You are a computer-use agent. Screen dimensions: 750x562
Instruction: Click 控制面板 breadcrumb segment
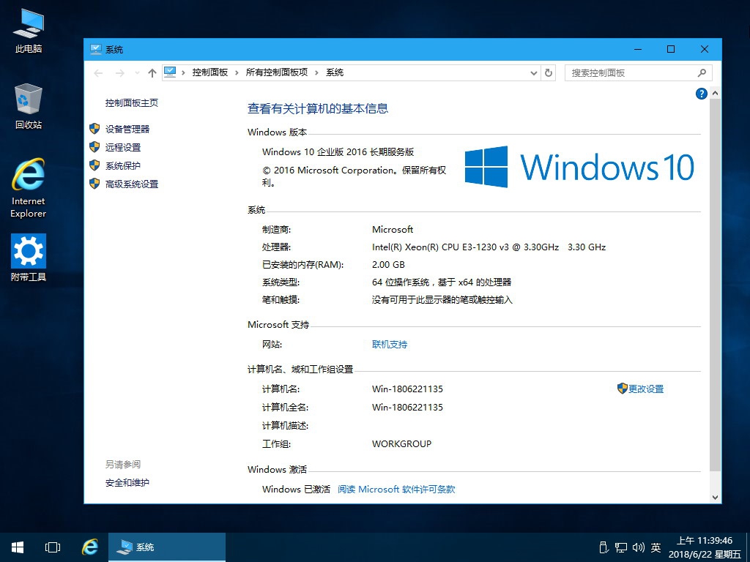click(210, 72)
